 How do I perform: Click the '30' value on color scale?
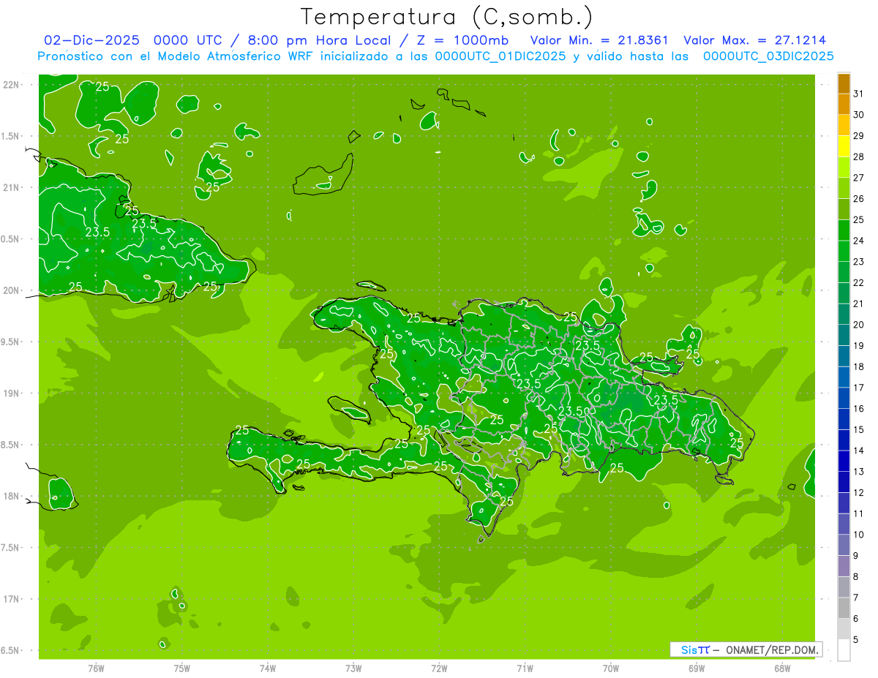858,115
